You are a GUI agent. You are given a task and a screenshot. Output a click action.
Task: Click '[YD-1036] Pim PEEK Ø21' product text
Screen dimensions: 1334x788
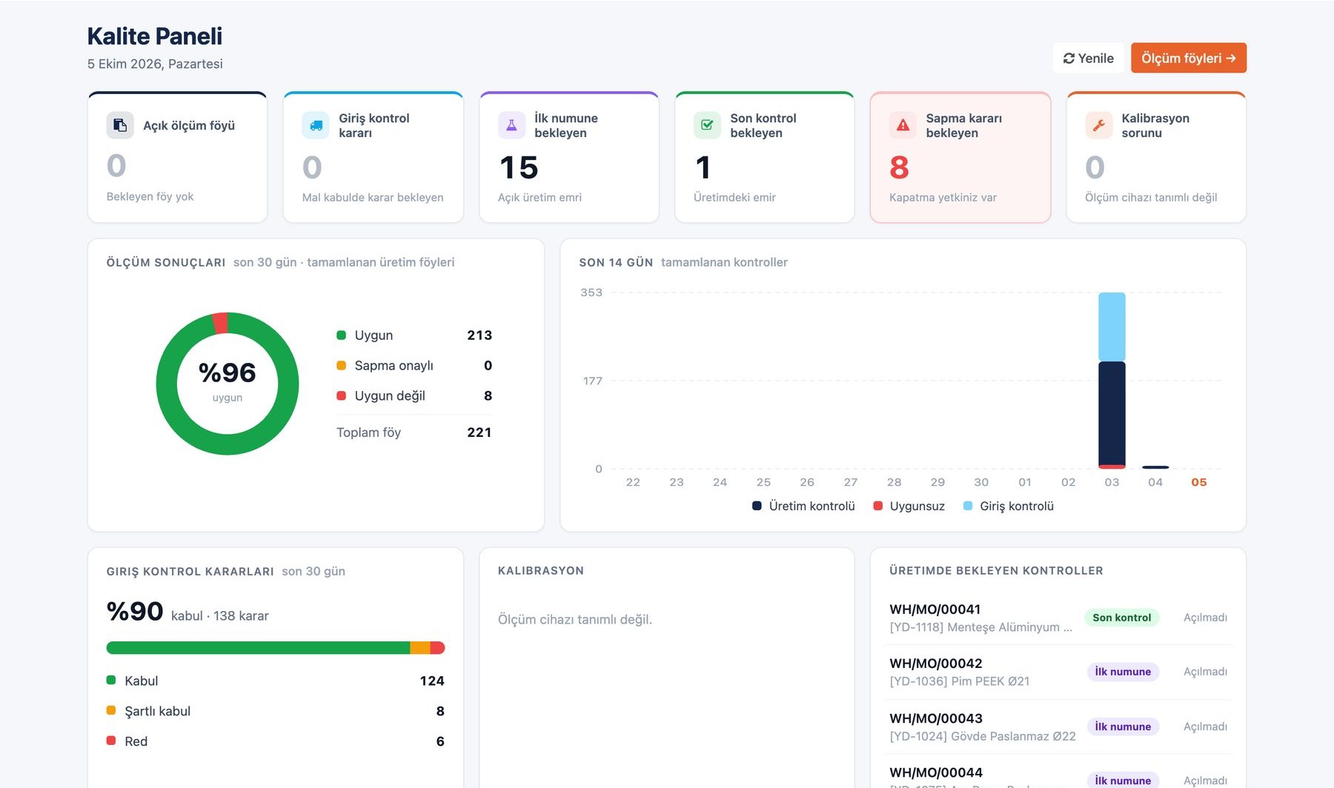(x=959, y=681)
